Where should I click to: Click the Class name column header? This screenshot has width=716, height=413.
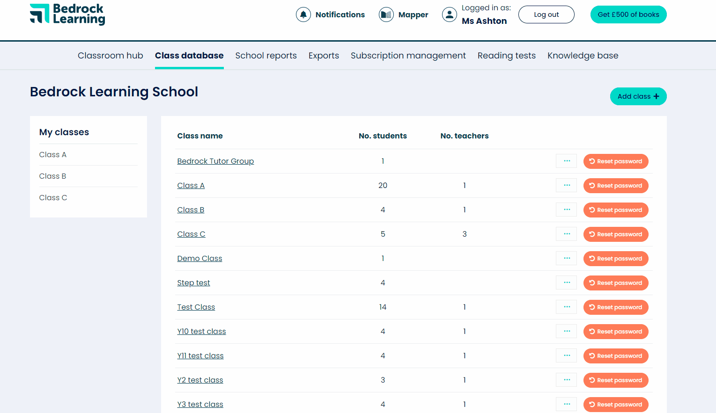(x=200, y=136)
